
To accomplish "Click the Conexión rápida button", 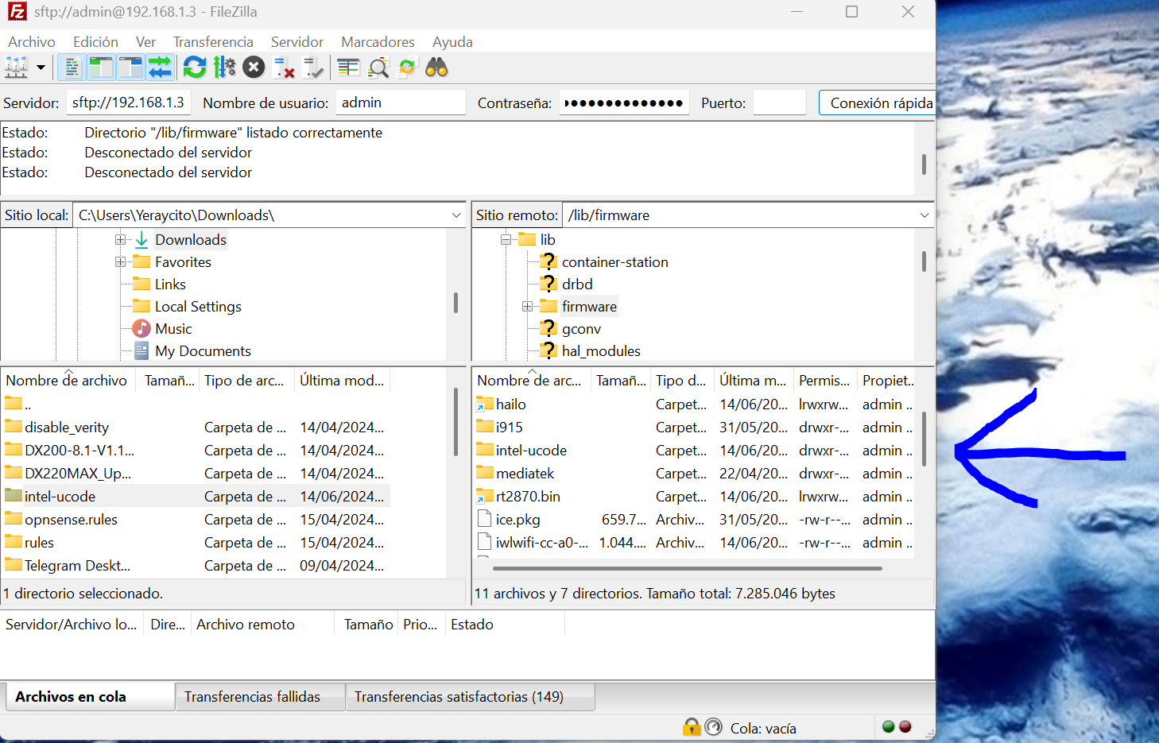I will [880, 103].
